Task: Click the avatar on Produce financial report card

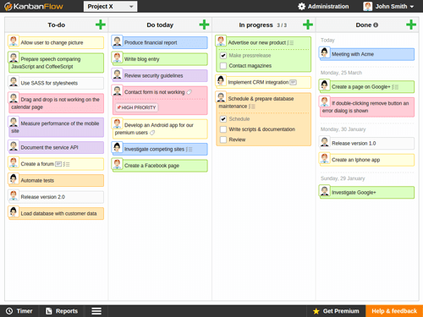Action: pos(117,41)
